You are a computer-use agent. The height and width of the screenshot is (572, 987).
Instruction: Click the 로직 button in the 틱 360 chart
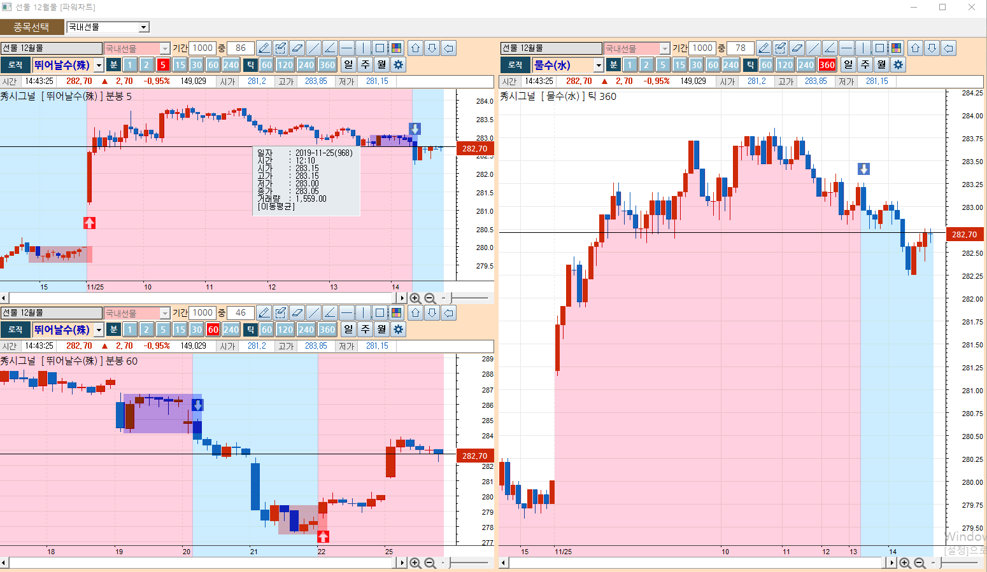click(x=515, y=65)
